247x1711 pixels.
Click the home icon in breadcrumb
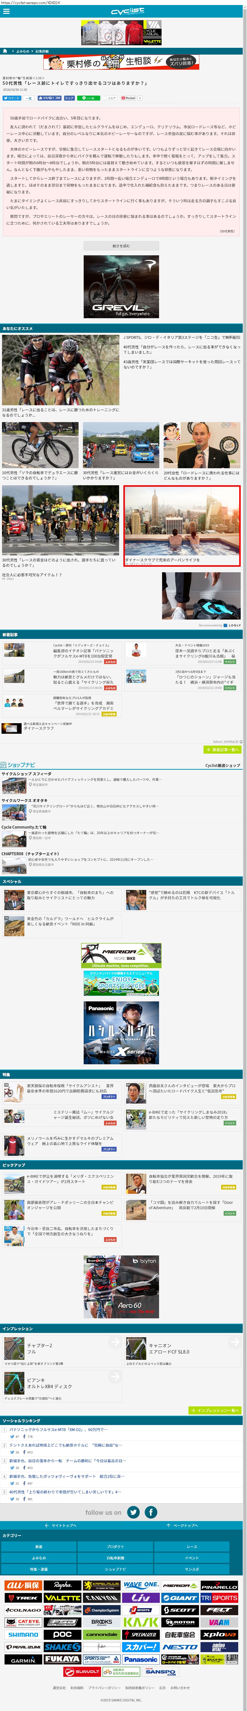[5, 51]
